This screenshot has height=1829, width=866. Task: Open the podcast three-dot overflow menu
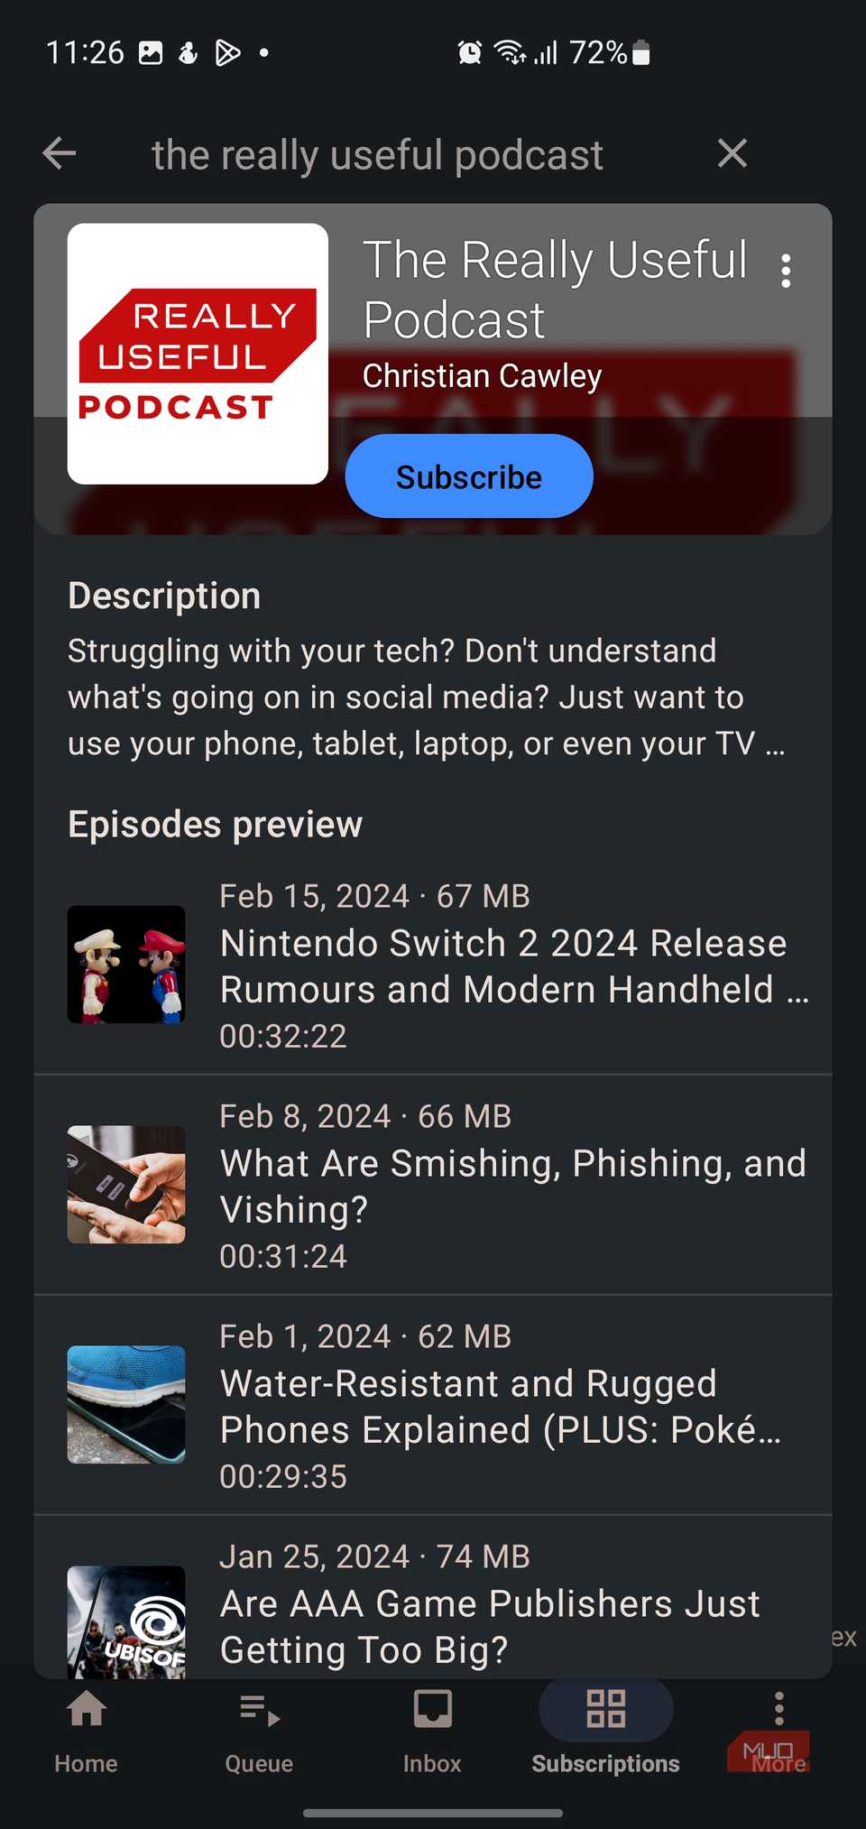click(786, 271)
